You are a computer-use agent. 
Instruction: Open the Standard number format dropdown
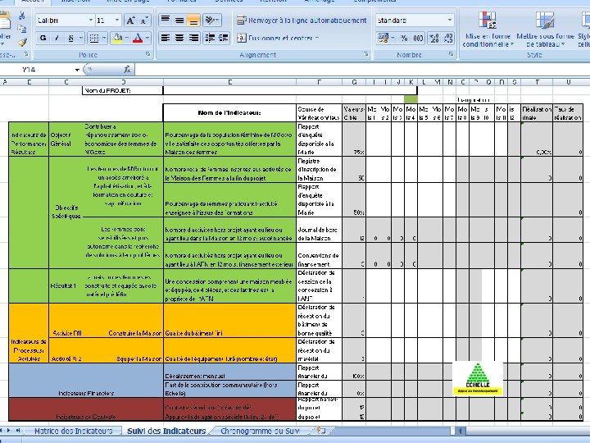click(x=450, y=21)
